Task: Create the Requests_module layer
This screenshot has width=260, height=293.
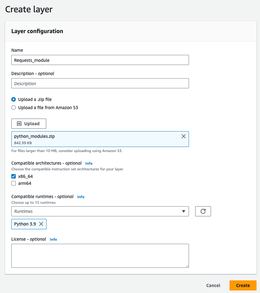Action: (x=243, y=285)
